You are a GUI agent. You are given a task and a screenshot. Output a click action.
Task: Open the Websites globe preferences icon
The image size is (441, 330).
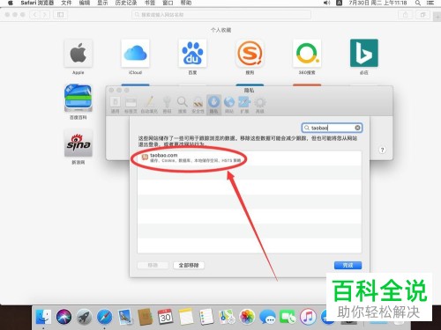[x=229, y=105]
